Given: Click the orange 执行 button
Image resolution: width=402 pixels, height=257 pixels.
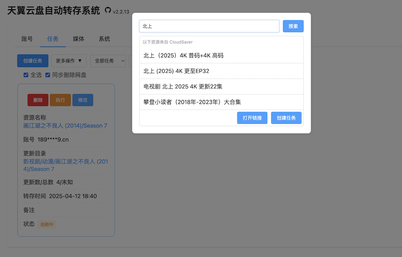Looking at the screenshot, I should [x=60, y=100].
